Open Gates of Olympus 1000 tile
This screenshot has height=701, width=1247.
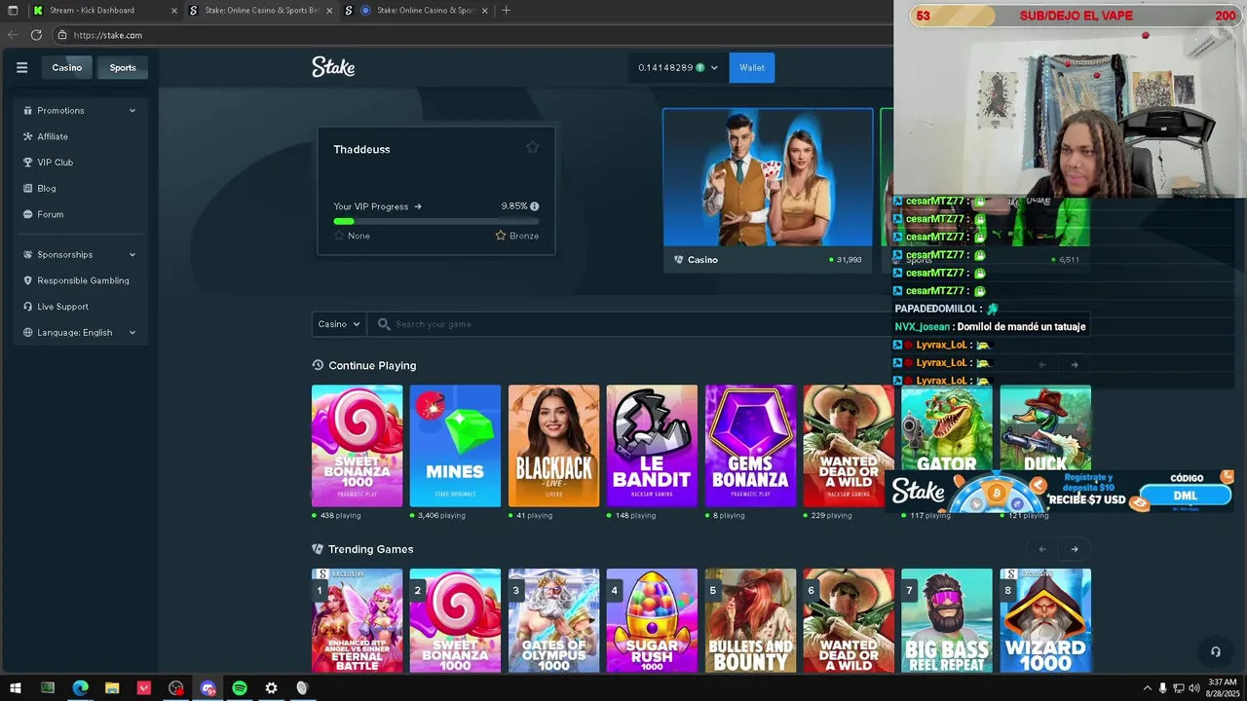point(553,621)
